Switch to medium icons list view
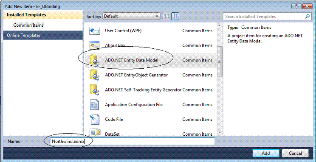Viewport: 316px width, 162px height. click(175, 16)
